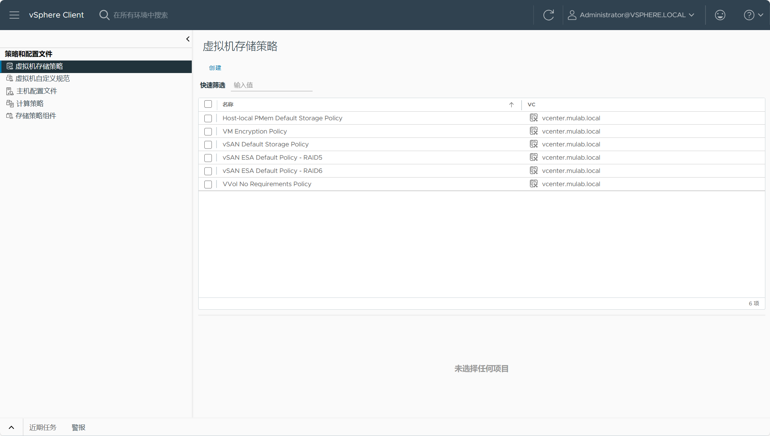Check VVol No Requirements Policy row
770x436 pixels.
(208, 184)
